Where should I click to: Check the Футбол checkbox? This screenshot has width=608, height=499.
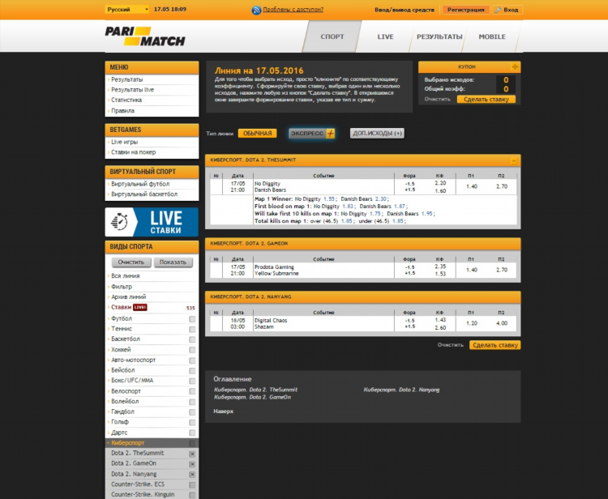[192, 319]
